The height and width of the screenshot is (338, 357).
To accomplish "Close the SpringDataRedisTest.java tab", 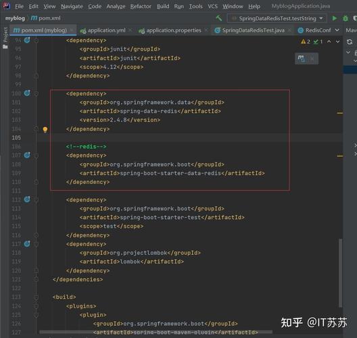I will point(289,30).
